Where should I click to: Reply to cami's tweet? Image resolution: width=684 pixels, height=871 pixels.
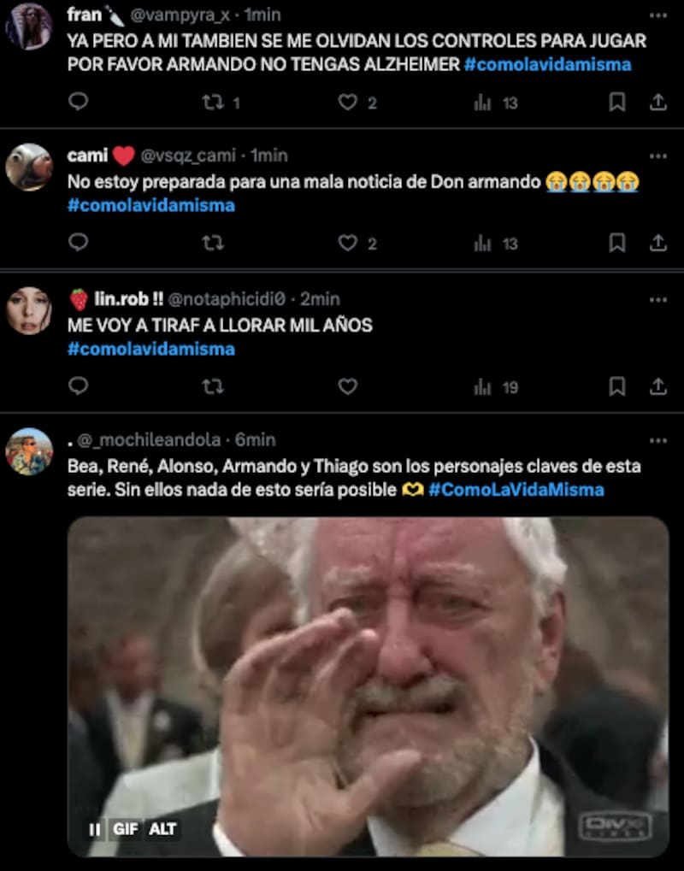click(78, 244)
